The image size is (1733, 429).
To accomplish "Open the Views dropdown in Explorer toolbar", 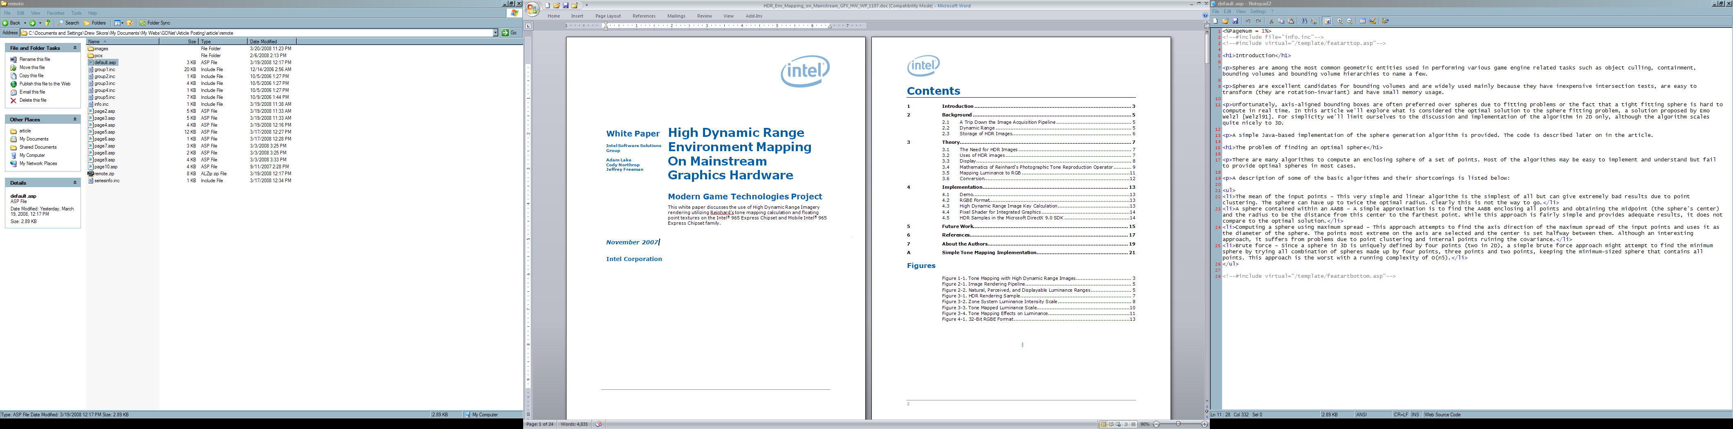I will [x=123, y=24].
